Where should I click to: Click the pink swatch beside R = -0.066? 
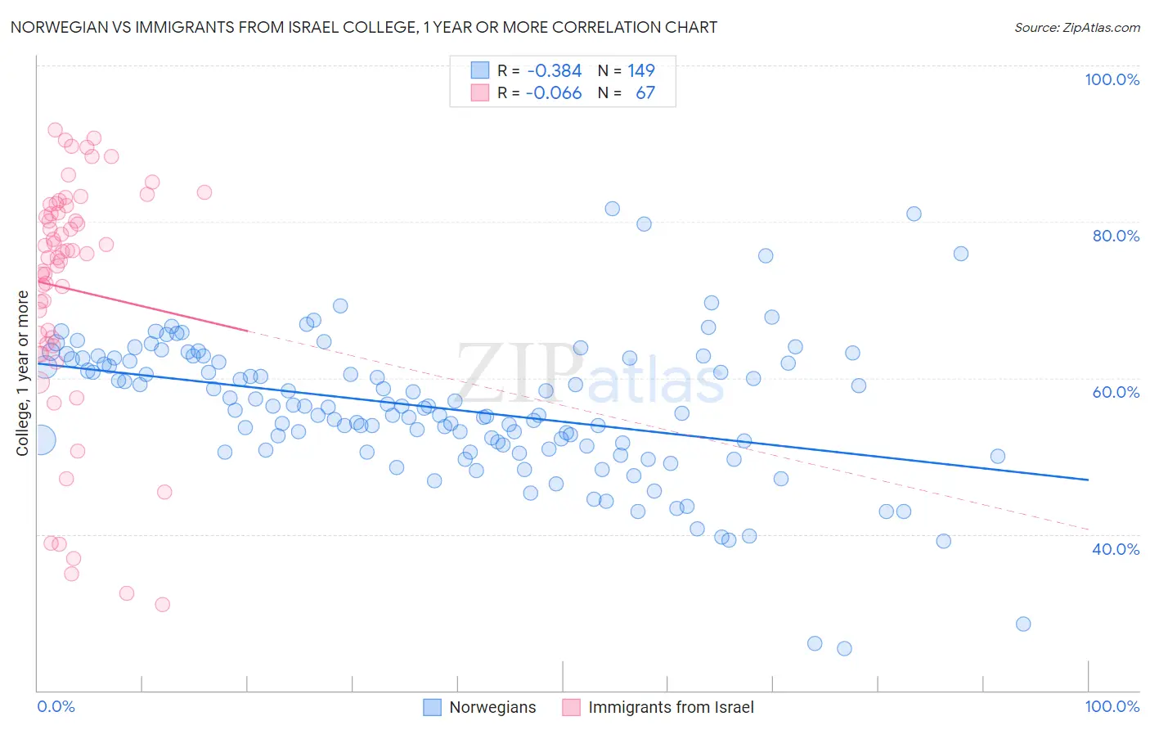coord(479,92)
